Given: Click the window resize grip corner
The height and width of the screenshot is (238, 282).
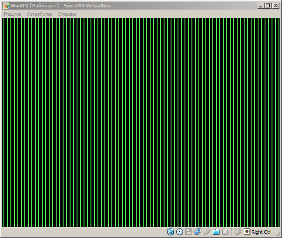Looking at the screenshot, I should tap(278, 234).
